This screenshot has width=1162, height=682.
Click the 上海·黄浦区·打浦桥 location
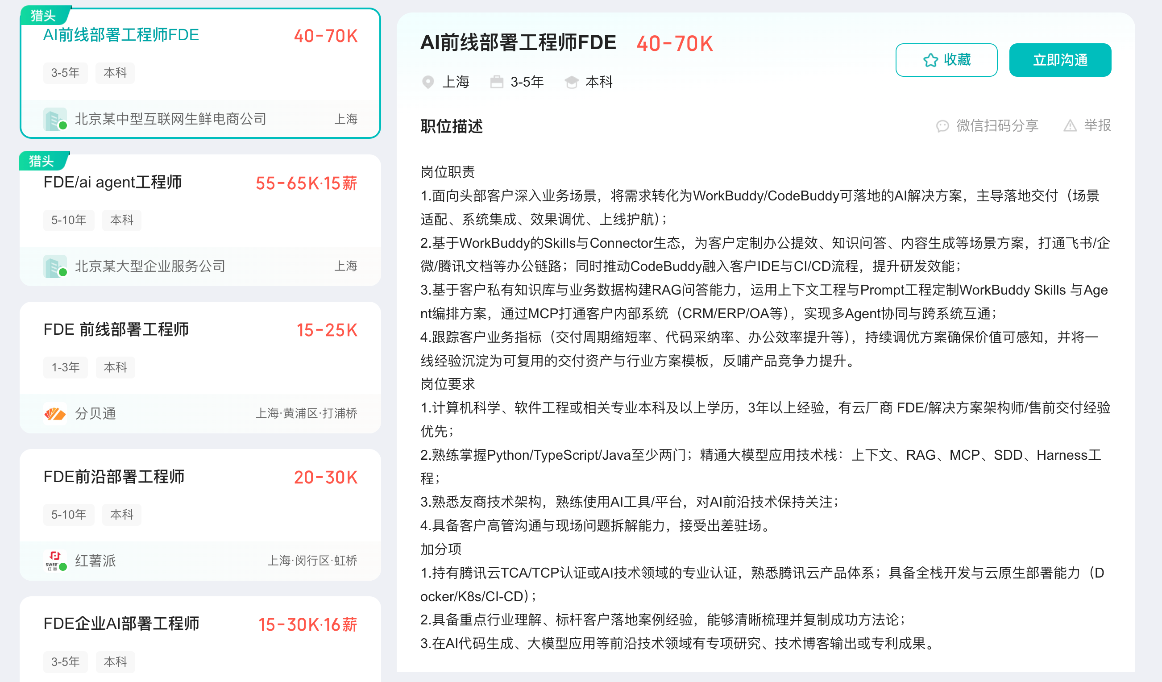307,413
